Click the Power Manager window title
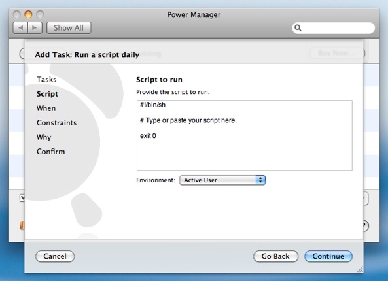The width and height of the screenshot is (388, 281). point(194,14)
